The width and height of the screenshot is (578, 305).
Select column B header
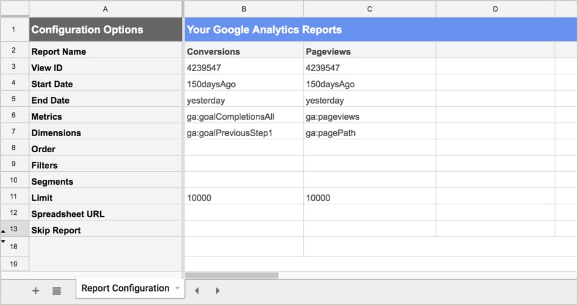point(243,9)
